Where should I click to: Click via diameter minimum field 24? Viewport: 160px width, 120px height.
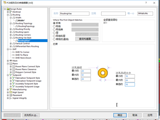pyautogui.click(x=86, y=71)
